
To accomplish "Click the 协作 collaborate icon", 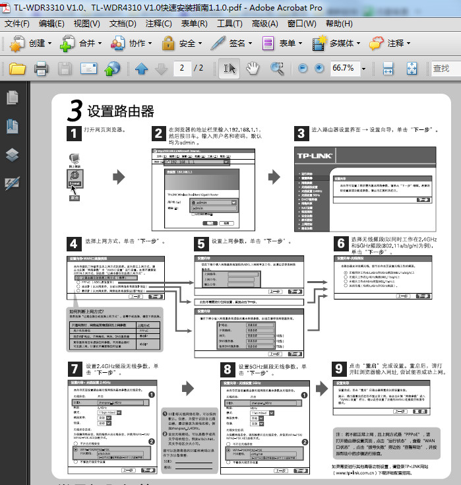I will 117,44.
